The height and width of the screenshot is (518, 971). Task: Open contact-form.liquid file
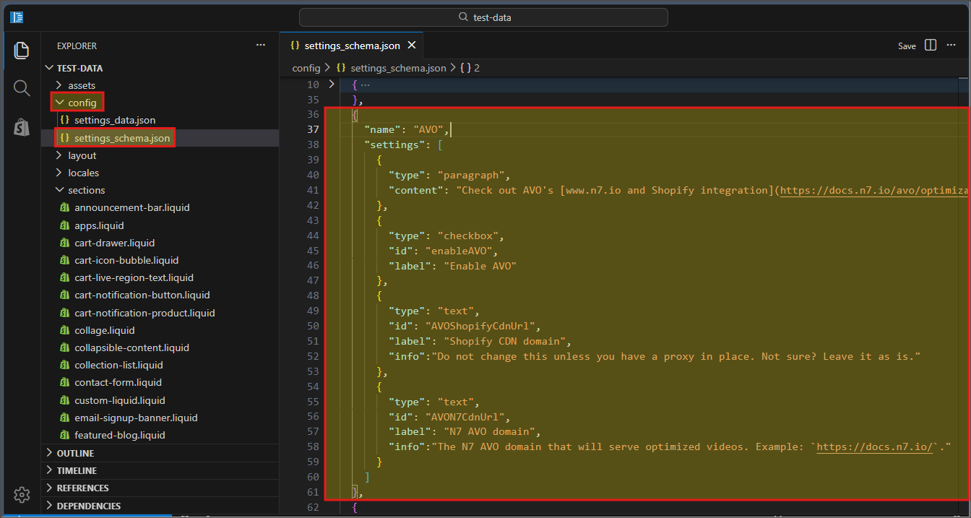(x=160, y=382)
